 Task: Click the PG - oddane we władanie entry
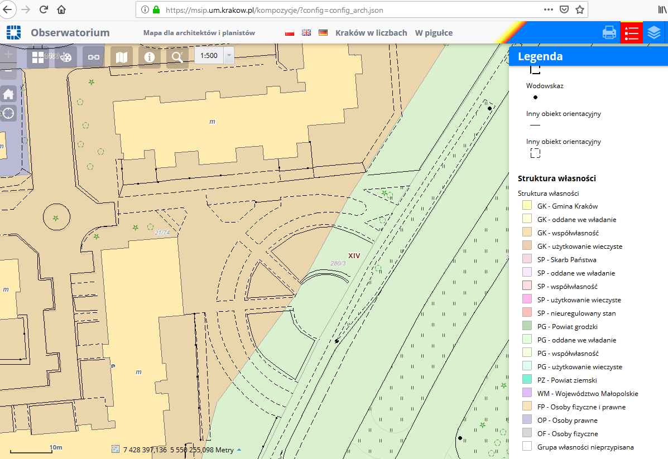tap(577, 340)
